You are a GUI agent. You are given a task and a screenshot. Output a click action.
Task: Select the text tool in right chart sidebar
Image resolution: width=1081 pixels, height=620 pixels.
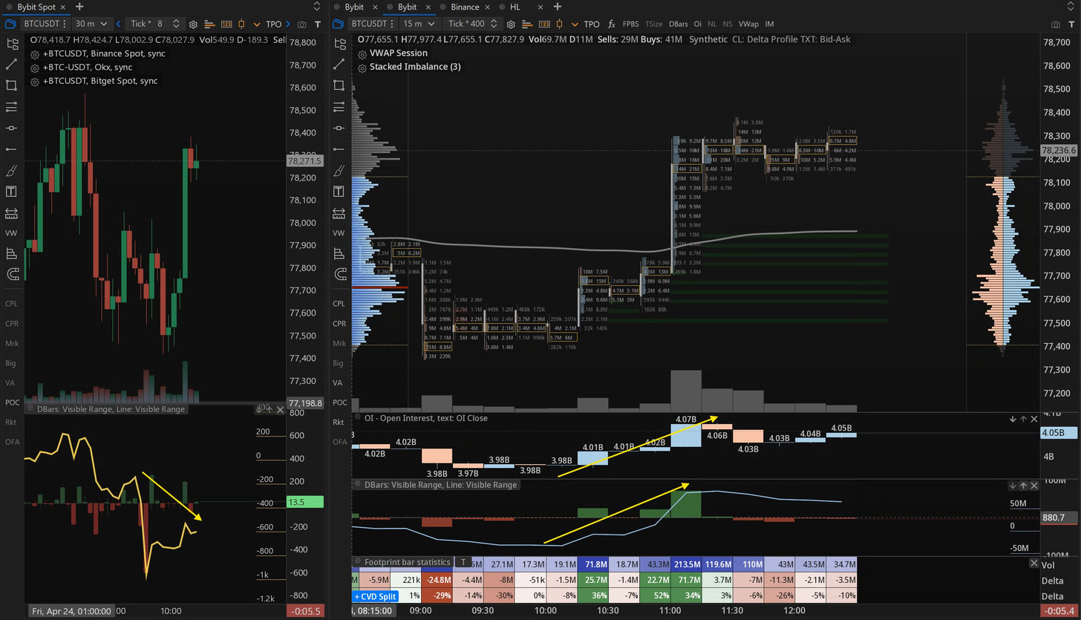pos(339,192)
